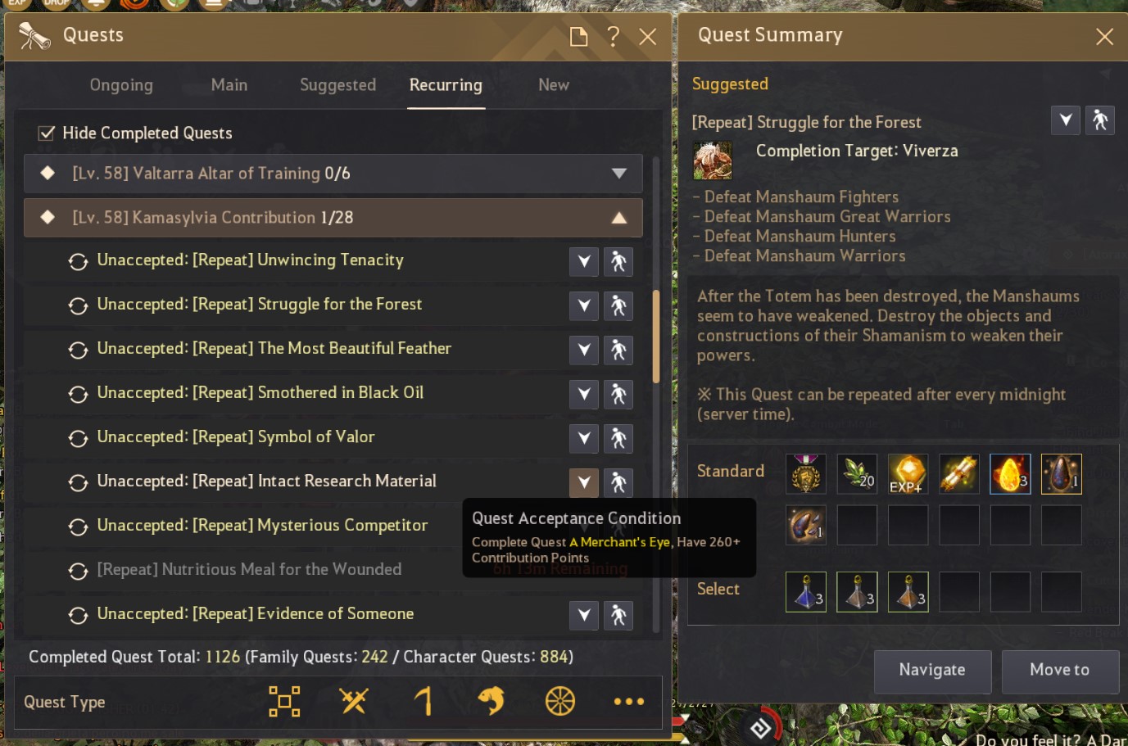Open the quest memo note icon
This screenshot has height=746, width=1128.
coord(578,36)
